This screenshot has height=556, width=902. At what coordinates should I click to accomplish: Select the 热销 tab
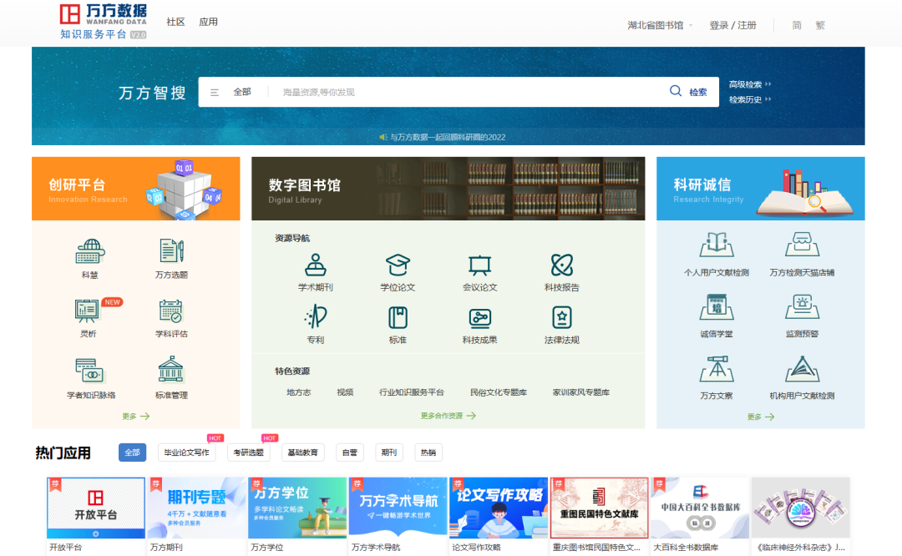click(x=428, y=452)
